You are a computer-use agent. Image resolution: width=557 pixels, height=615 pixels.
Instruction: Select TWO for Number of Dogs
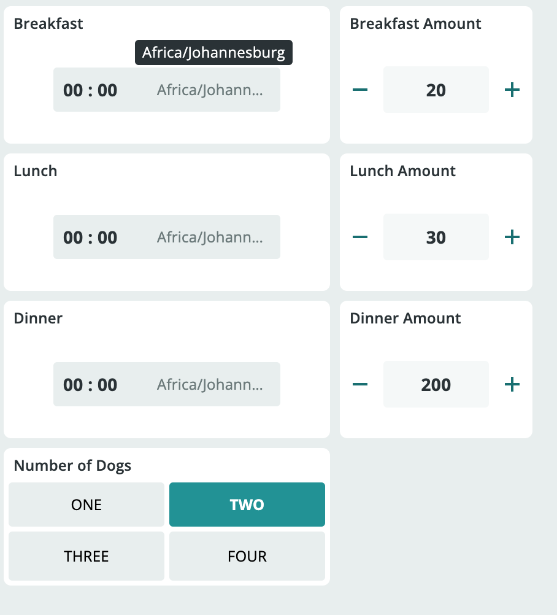coord(247,505)
